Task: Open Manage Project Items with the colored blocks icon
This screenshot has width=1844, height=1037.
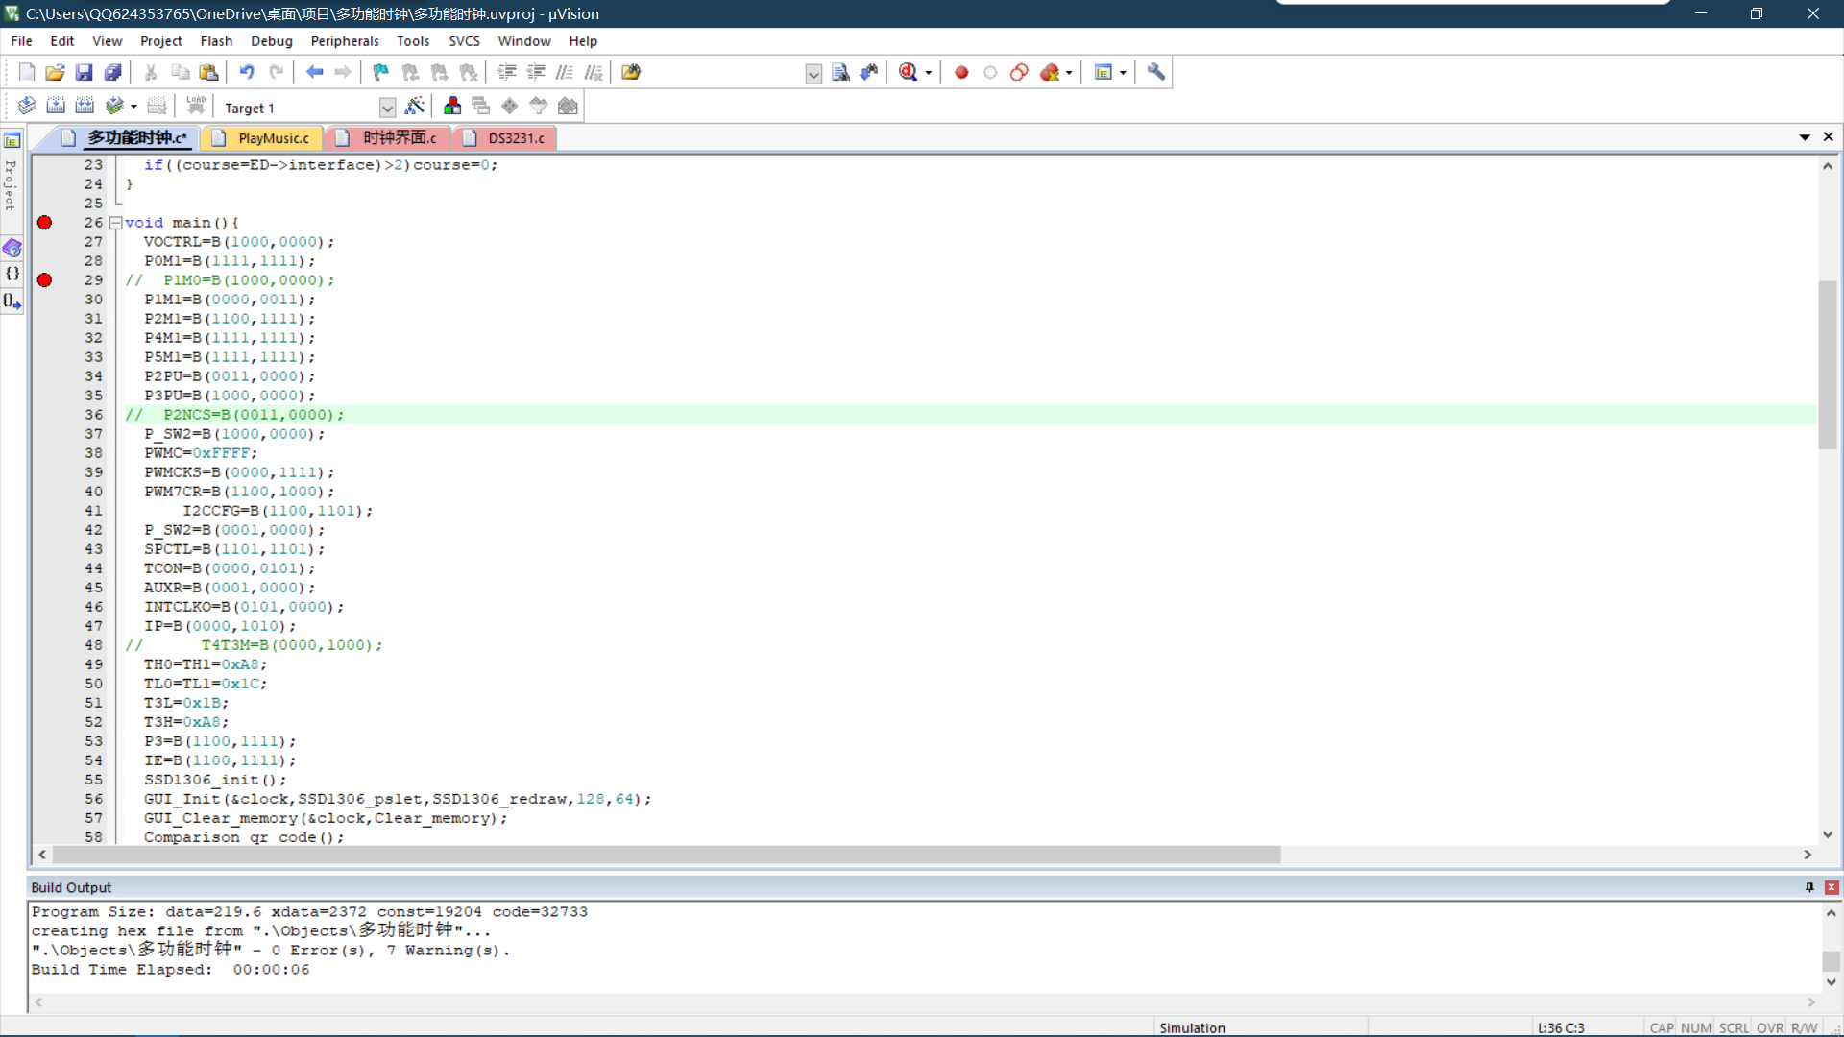Action: click(452, 106)
